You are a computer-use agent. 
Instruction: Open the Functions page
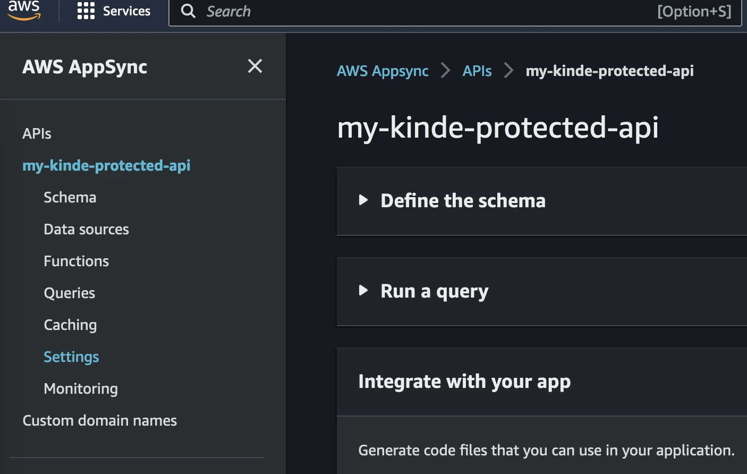point(76,261)
